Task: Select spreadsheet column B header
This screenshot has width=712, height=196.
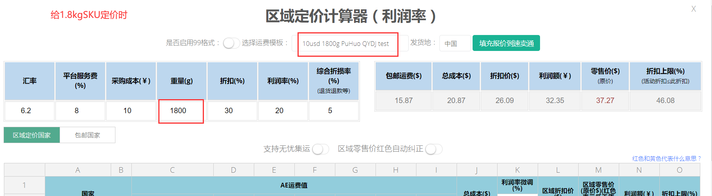Action: [x=121, y=170]
